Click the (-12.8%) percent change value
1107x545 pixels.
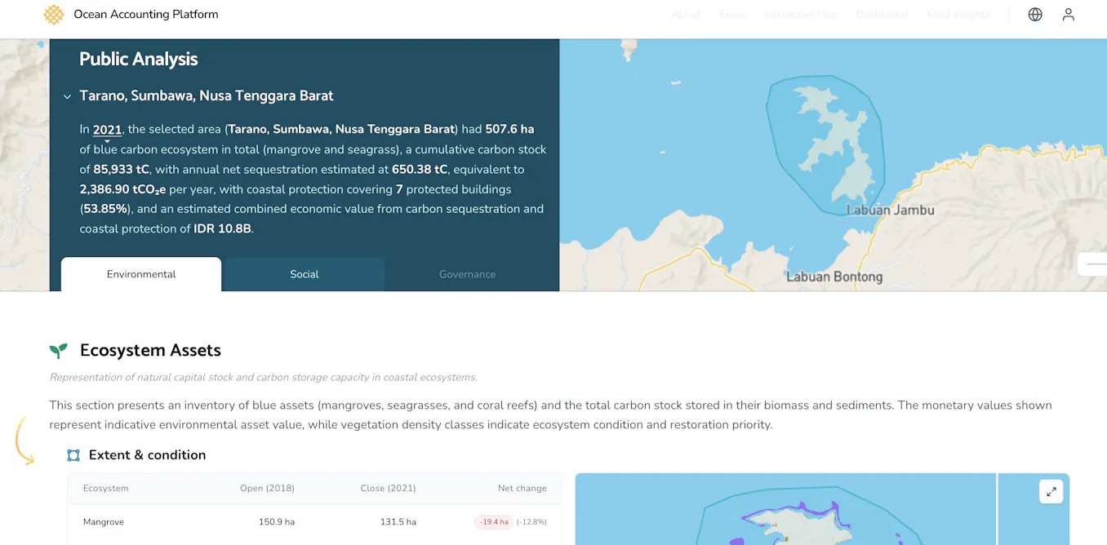tap(531, 522)
